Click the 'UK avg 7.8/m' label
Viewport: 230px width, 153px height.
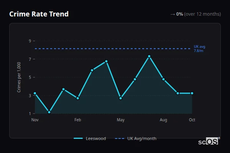[x=199, y=49]
